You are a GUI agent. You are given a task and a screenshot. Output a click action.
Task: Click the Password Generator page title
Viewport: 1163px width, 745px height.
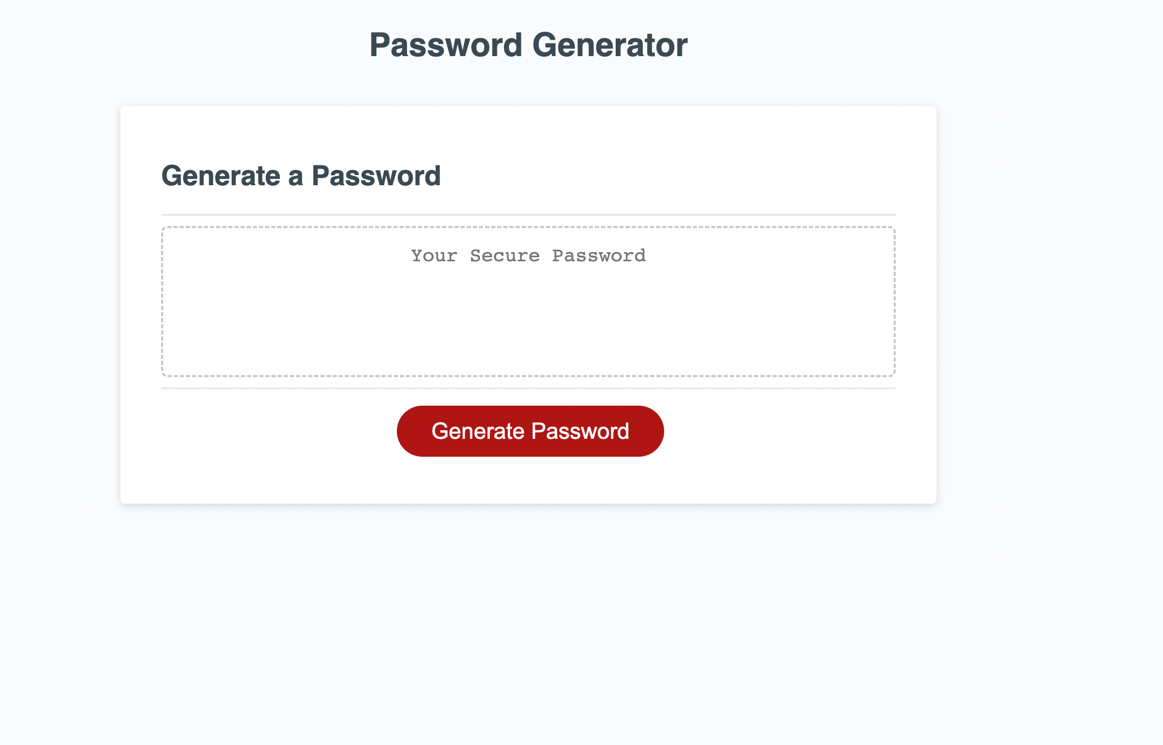[529, 45]
